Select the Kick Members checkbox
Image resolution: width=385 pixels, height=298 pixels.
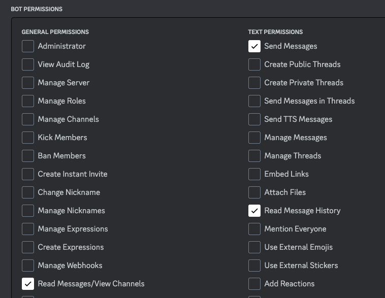click(x=28, y=138)
